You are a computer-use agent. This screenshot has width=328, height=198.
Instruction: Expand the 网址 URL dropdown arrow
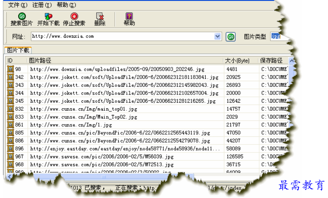click(x=218, y=37)
